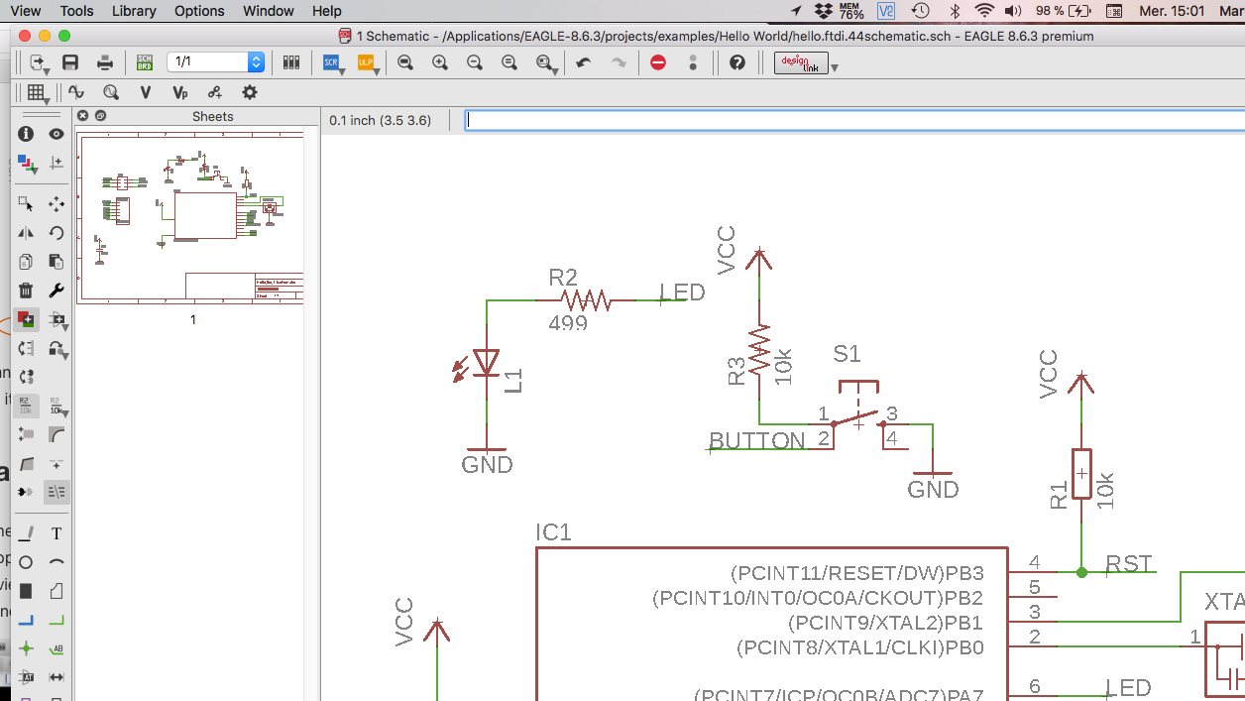Screen dimensions: 1245x701
Task: Open the SCR script dropdown
Action: [x=334, y=62]
